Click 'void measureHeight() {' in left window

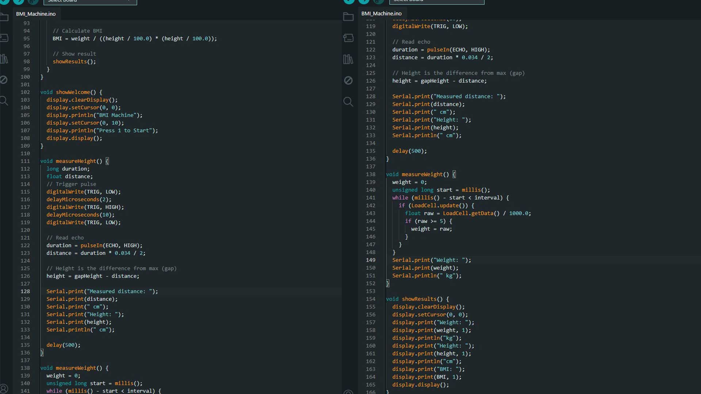[74, 161]
